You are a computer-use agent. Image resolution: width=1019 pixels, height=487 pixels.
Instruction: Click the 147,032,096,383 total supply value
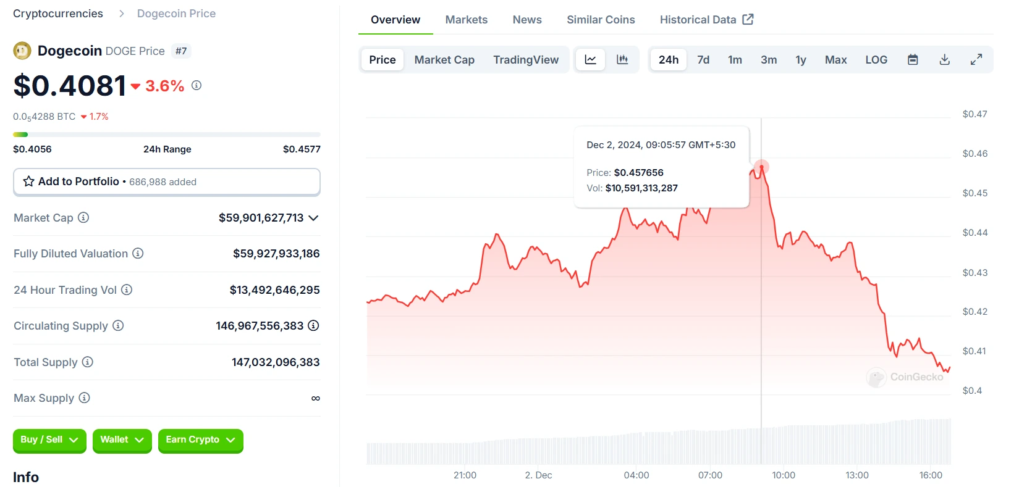276,362
